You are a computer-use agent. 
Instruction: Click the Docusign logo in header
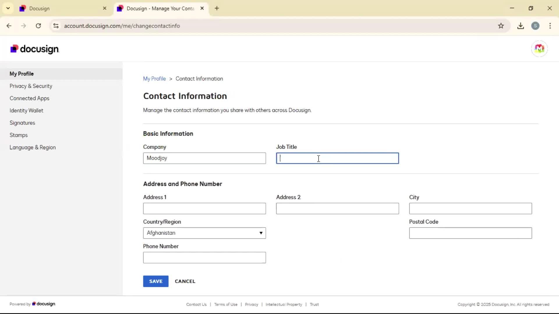pyautogui.click(x=35, y=49)
